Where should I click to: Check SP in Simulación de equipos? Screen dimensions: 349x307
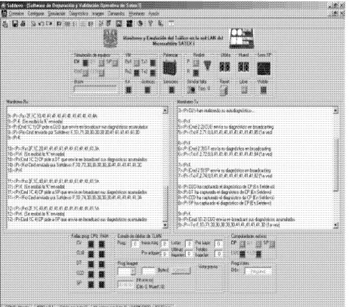tap(115, 63)
